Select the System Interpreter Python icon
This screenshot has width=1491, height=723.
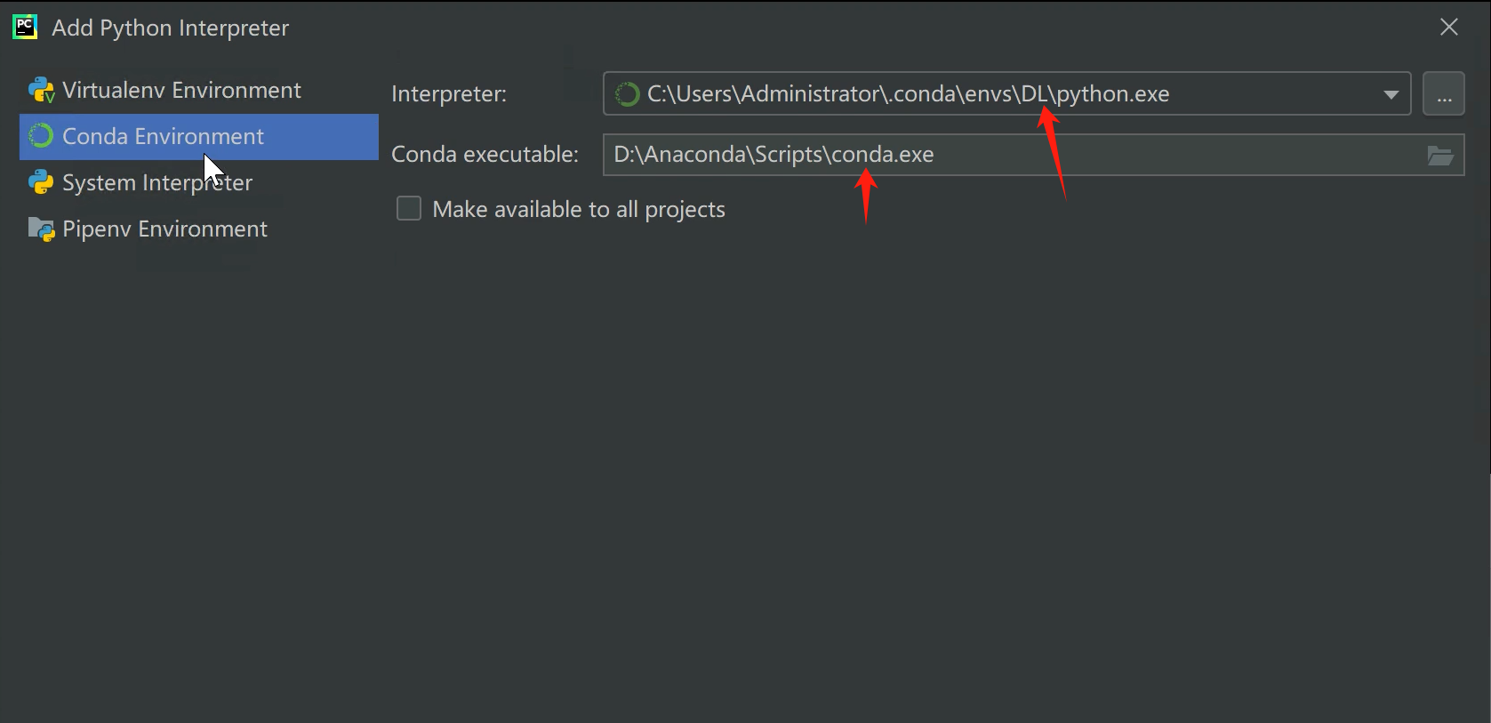point(40,182)
